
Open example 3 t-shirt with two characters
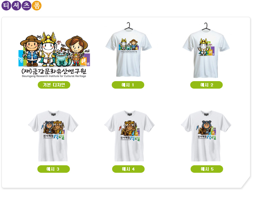[53, 136]
